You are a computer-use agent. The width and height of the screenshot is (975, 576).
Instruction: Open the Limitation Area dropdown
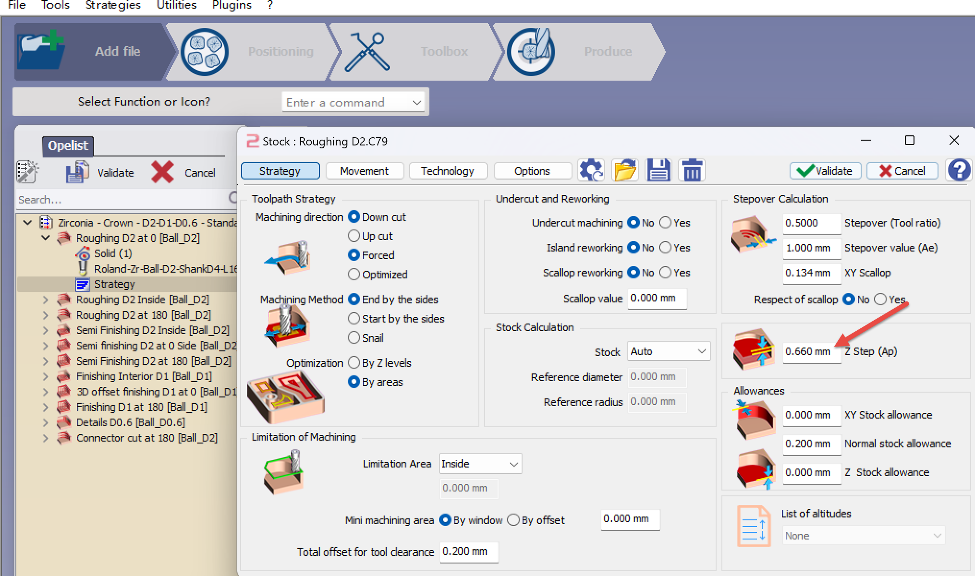(480, 464)
